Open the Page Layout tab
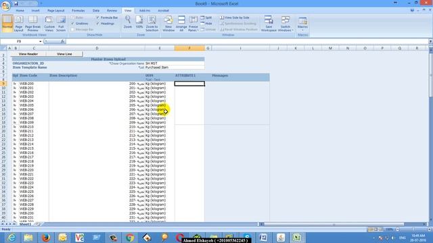The height and width of the screenshot is (243, 433). pyautogui.click(x=55, y=11)
